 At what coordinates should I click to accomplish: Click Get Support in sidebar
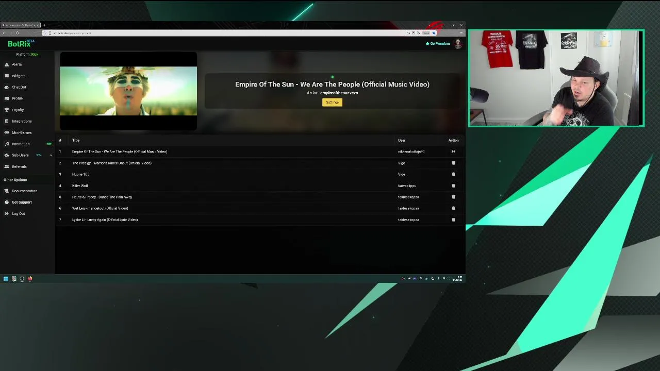point(22,202)
